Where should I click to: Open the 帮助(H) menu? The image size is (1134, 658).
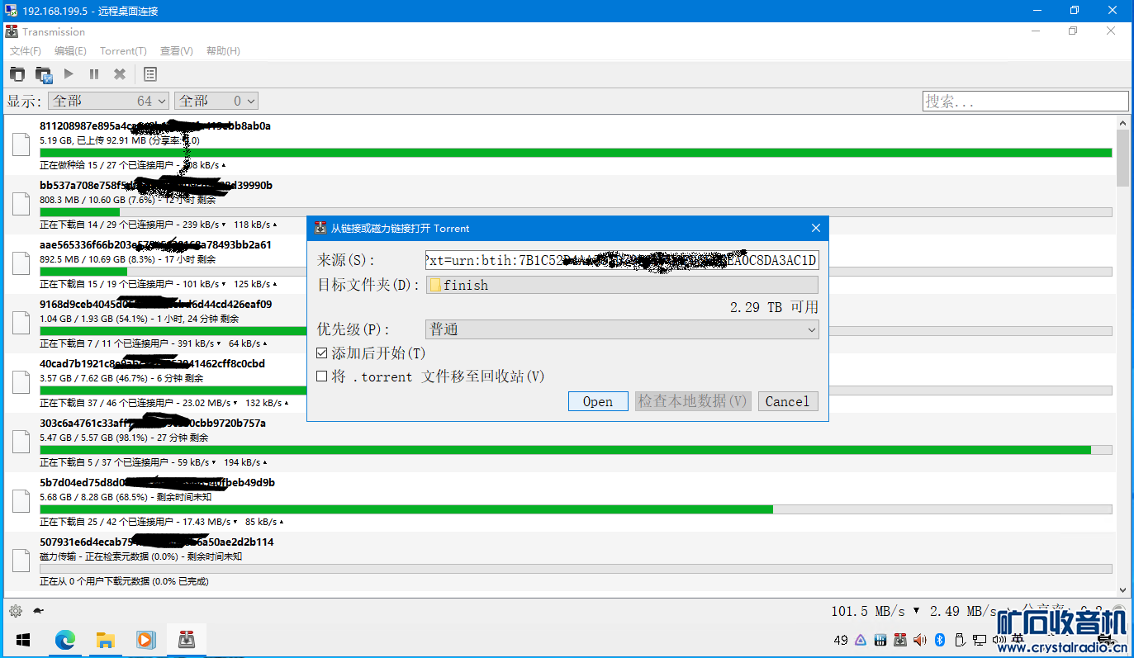coord(223,51)
